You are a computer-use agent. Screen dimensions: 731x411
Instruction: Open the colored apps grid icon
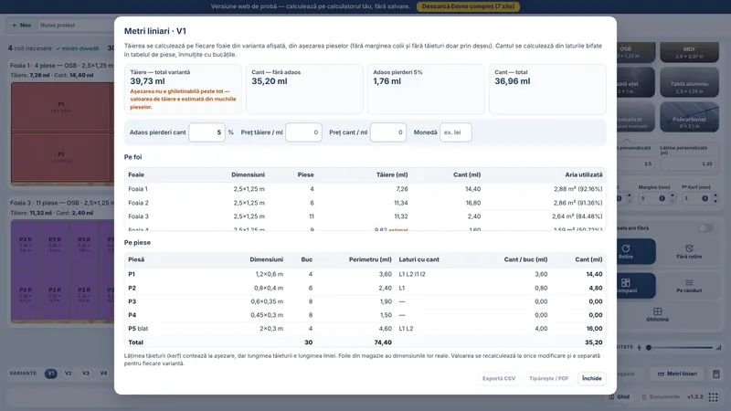(x=714, y=397)
